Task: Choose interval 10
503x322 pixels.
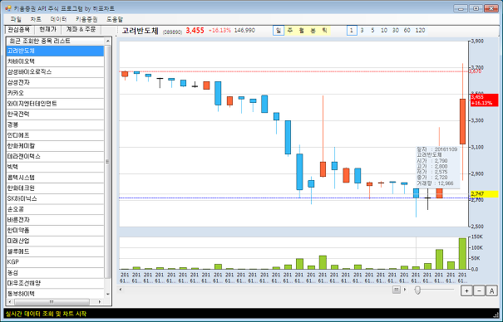Action: coord(383,31)
